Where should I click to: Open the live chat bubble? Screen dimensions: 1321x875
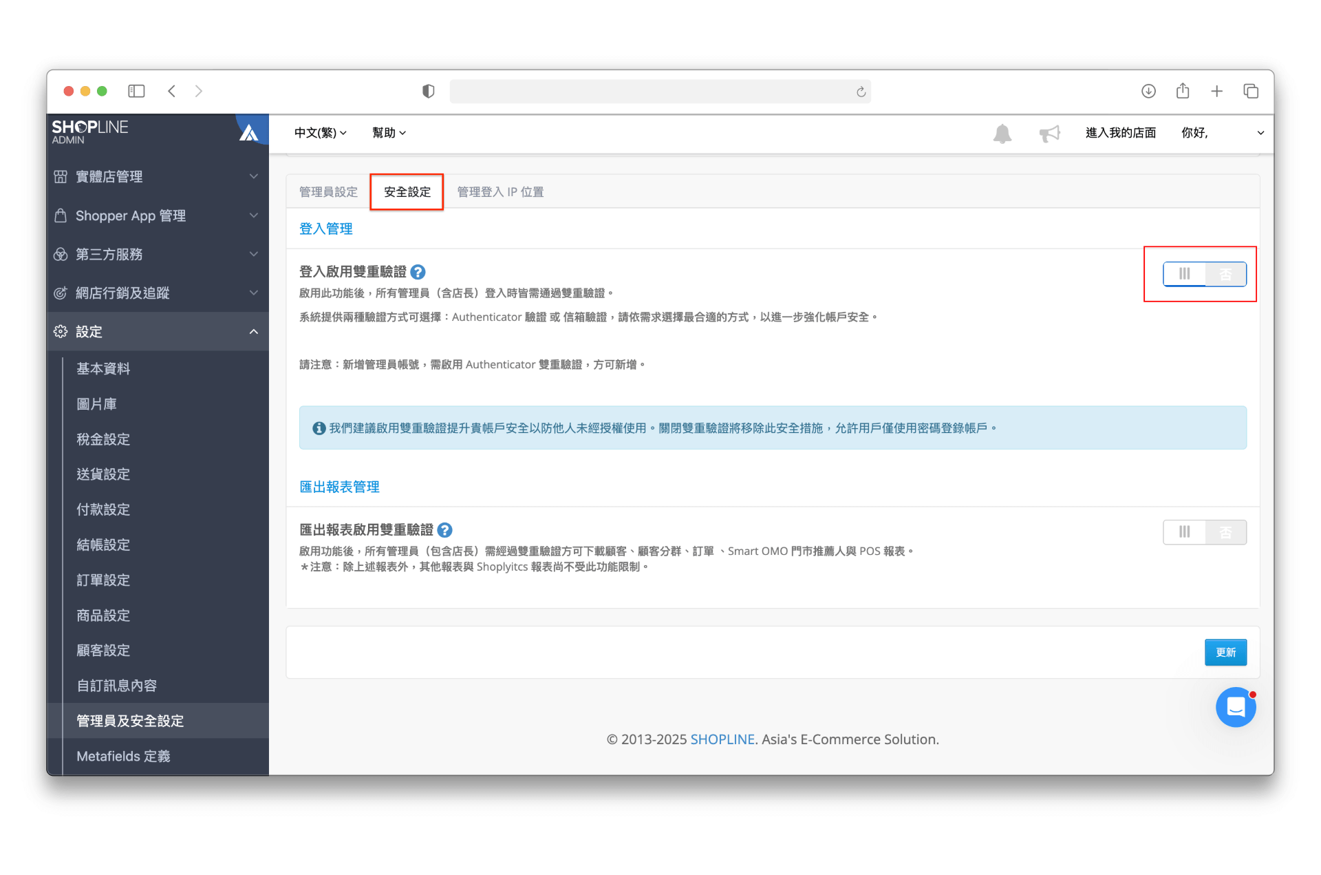1236,707
